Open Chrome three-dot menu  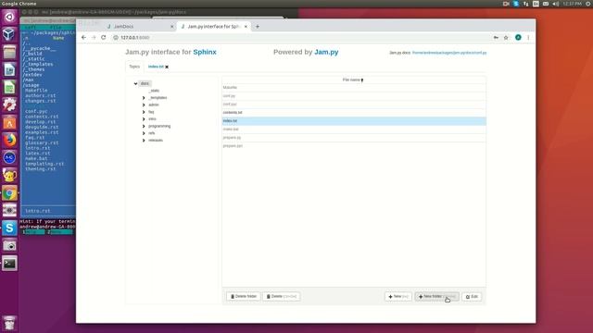click(528, 37)
